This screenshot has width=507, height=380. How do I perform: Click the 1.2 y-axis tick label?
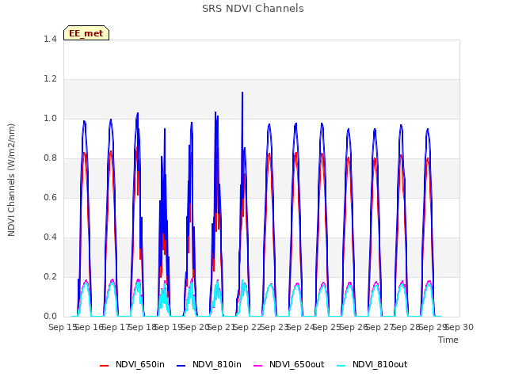tap(50, 79)
